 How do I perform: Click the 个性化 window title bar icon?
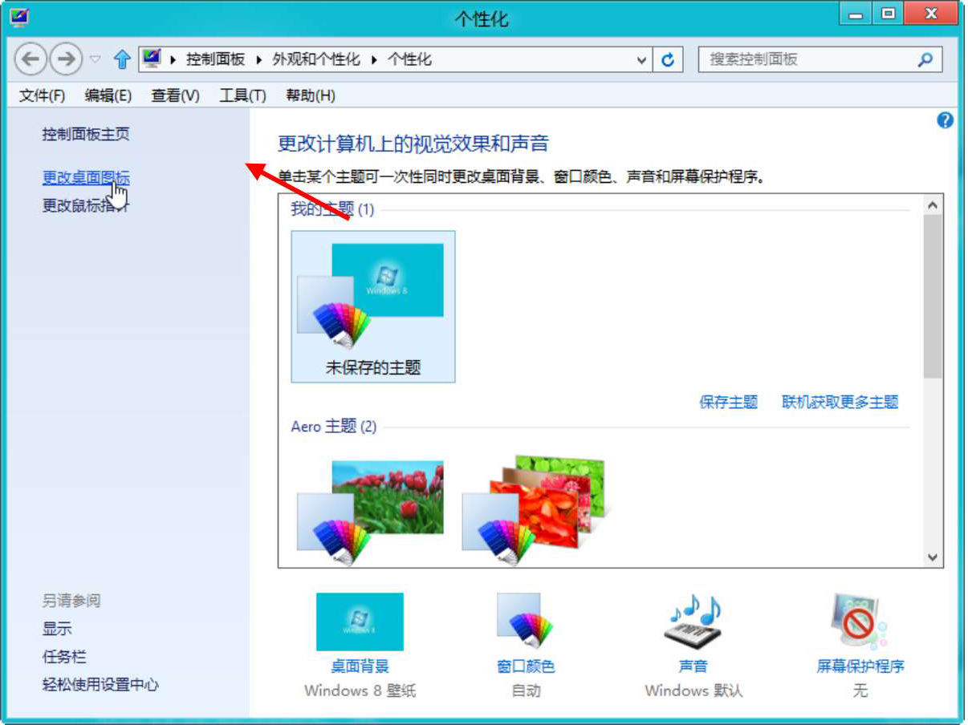[x=18, y=16]
